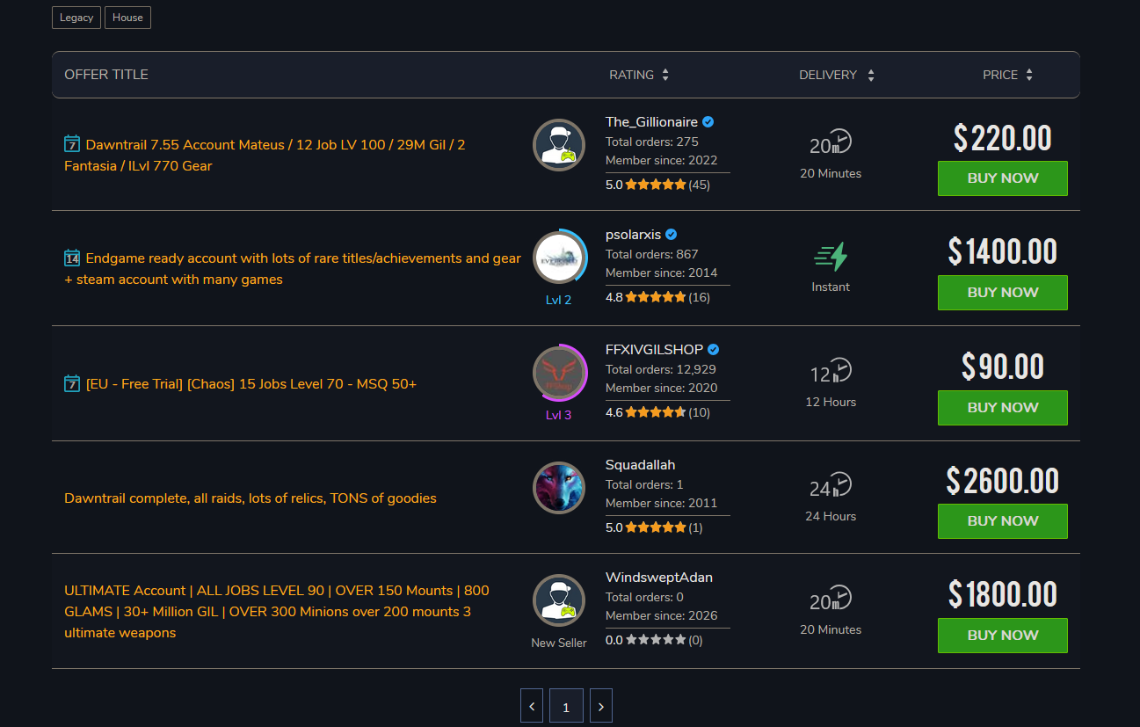This screenshot has height=727, width=1140.
Task: Click "Total orders: 12,929" text
Action: point(661,369)
